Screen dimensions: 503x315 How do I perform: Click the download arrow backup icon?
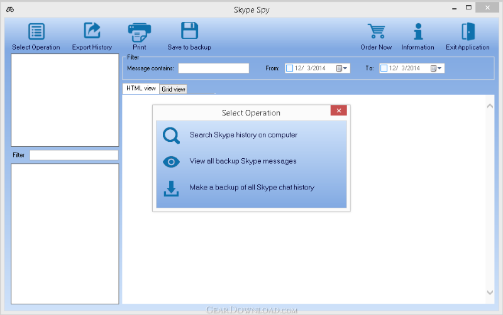coord(171,188)
